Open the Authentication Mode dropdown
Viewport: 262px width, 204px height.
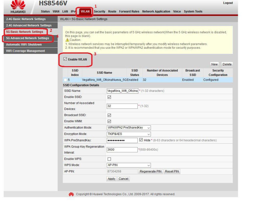(x=129, y=128)
